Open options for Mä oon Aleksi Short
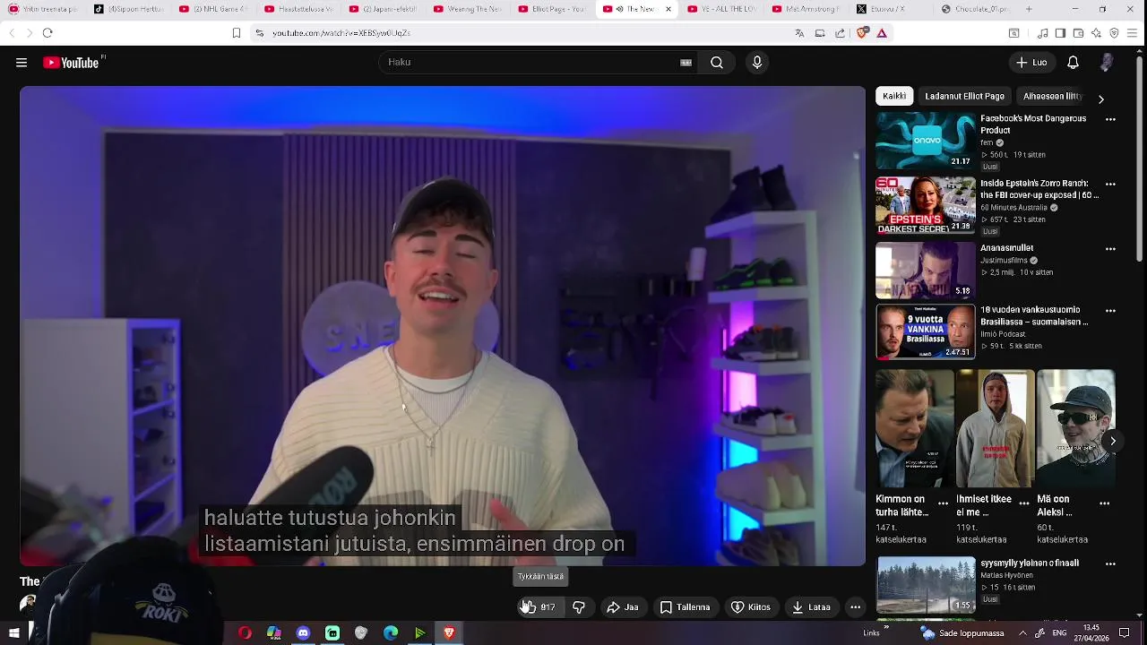The height and width of the screenshot is (645, 1147). [x=1104, y=503]
